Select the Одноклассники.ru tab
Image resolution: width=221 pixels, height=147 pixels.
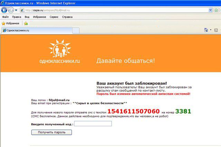(37, 30)
